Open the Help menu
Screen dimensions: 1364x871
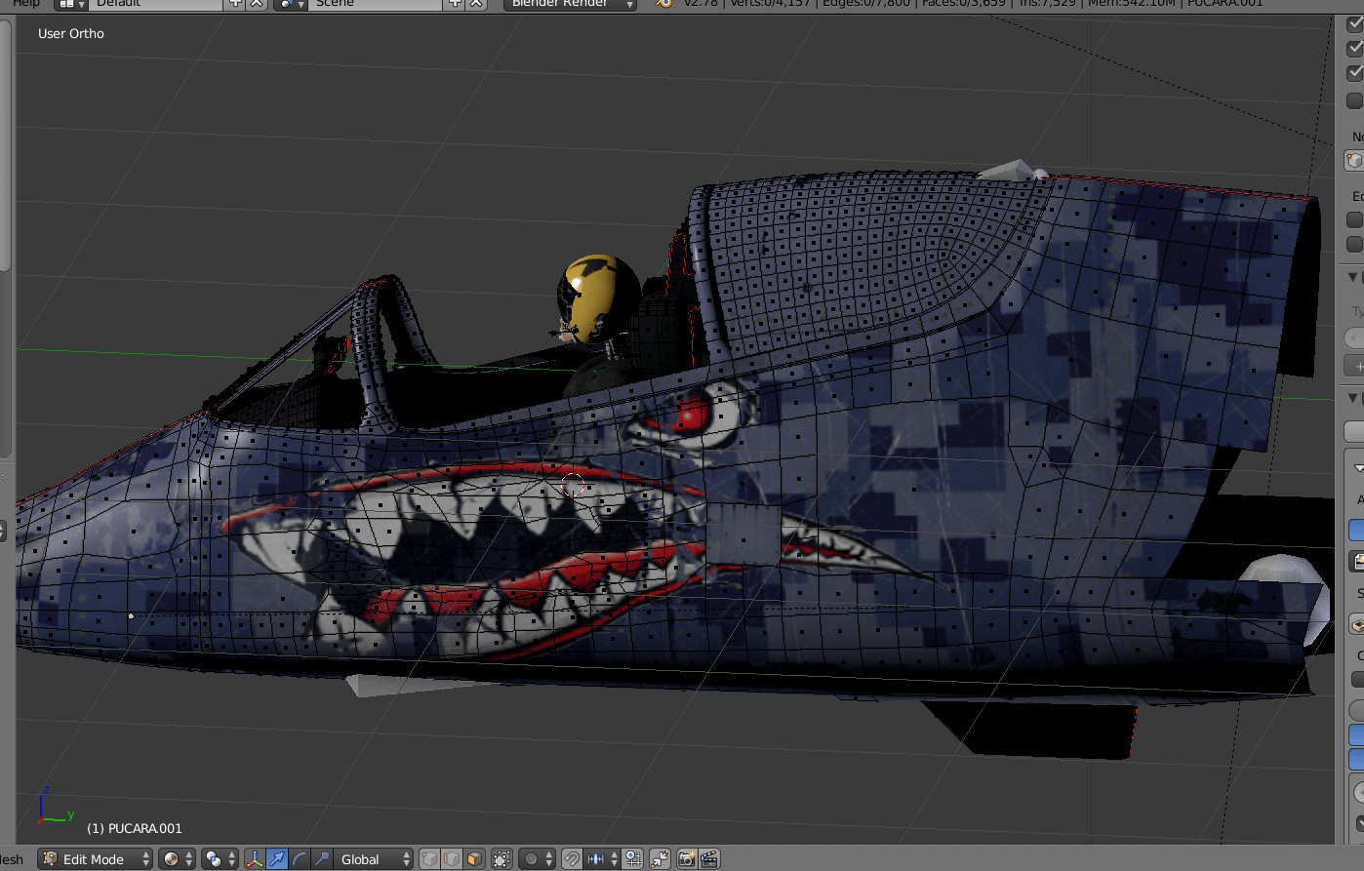(25, 4)
